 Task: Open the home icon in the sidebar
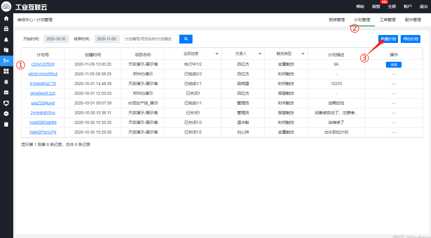[6, 18]
